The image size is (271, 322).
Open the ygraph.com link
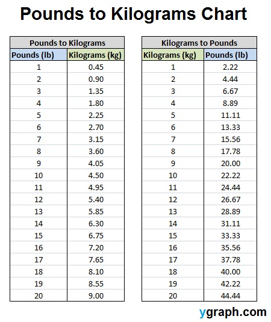232,312
